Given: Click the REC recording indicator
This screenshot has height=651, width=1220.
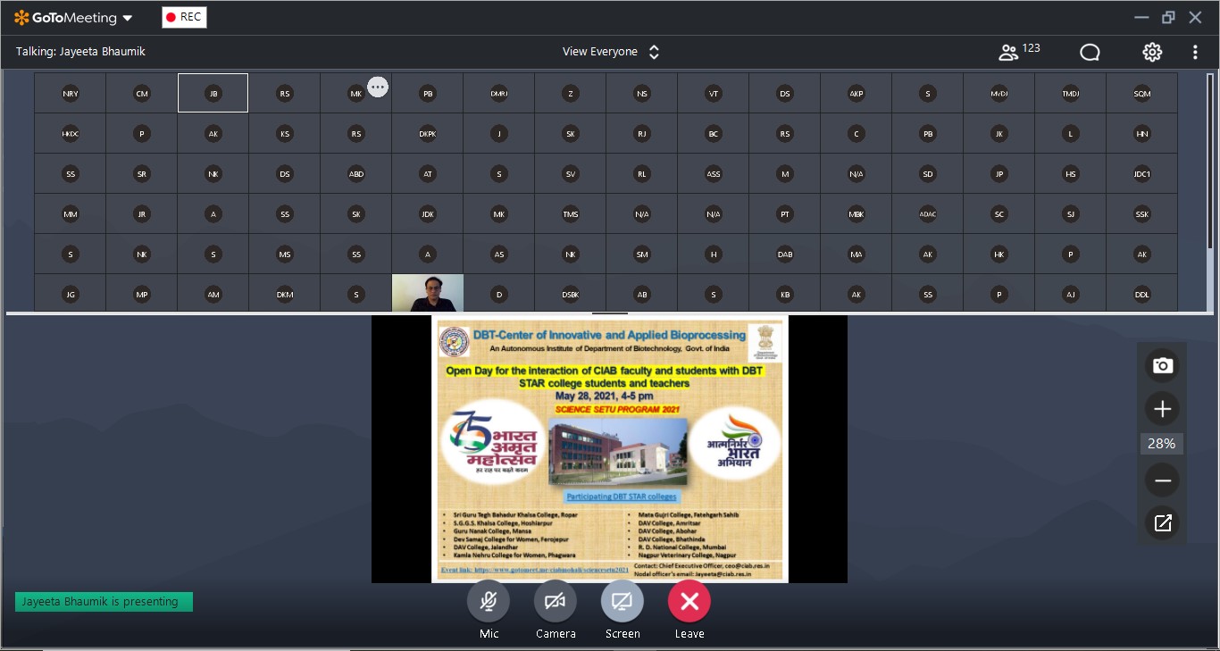Looking at the screenshot, I should pyautogui.click(x=184, y=17).
